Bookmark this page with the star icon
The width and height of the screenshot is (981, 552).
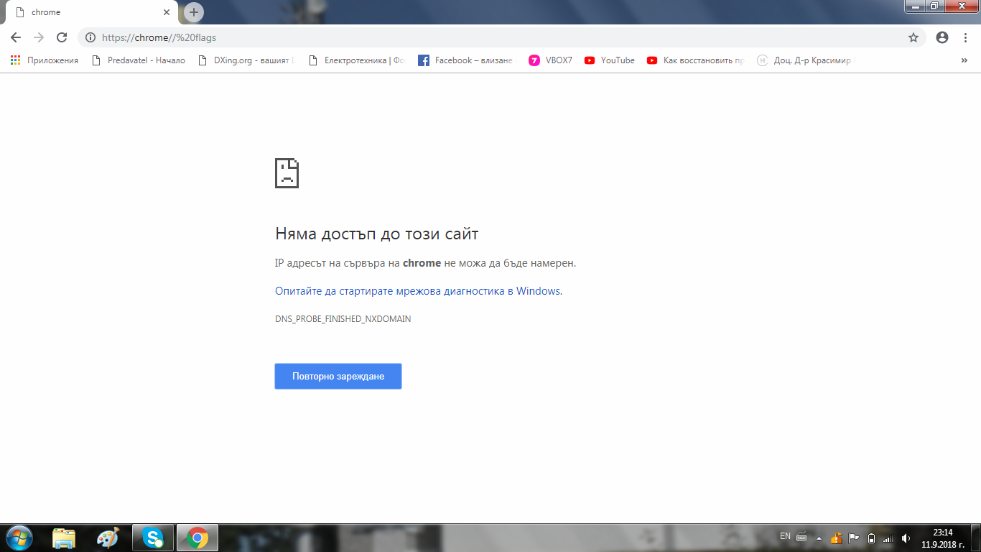tap(913, 37)
